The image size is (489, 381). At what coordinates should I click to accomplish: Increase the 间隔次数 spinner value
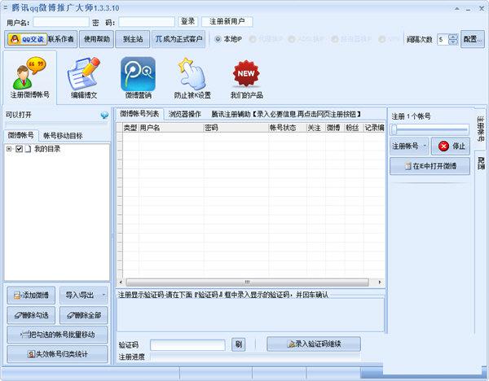tap(453, 36)
